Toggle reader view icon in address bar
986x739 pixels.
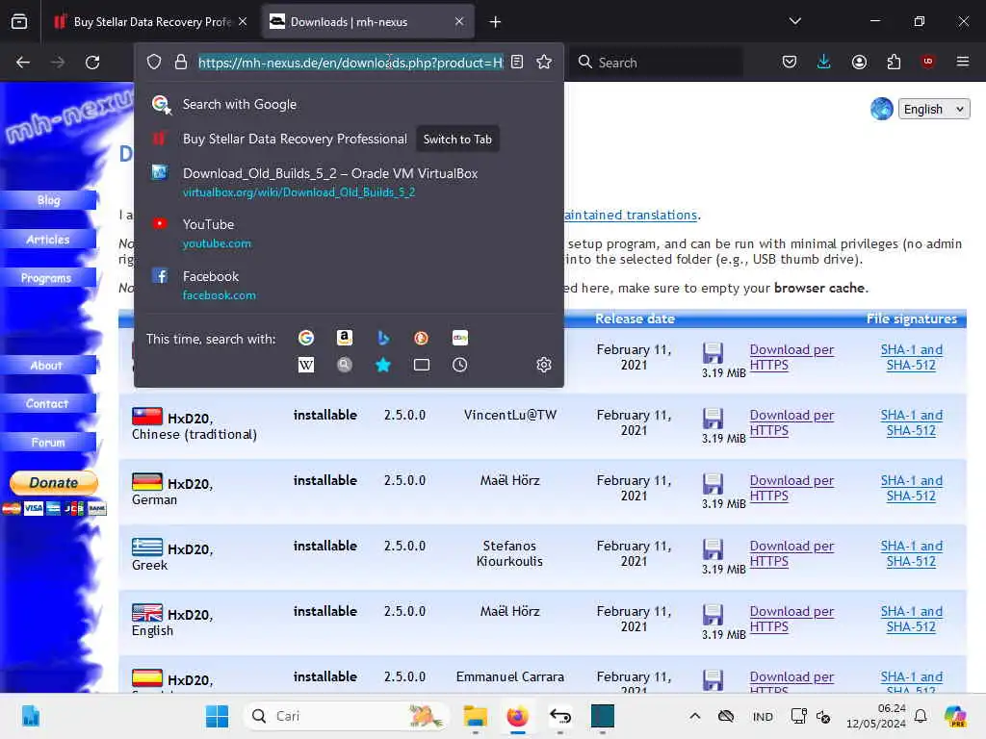coord(517,63)
